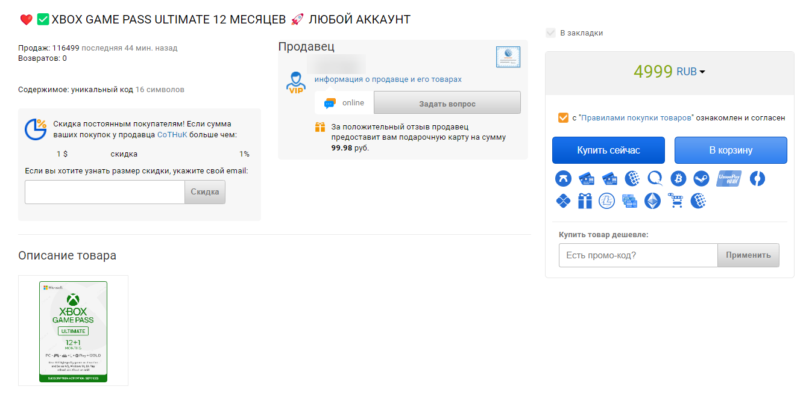Choose the Steam payment icon
803x404 pixels.
pos(701,178)
